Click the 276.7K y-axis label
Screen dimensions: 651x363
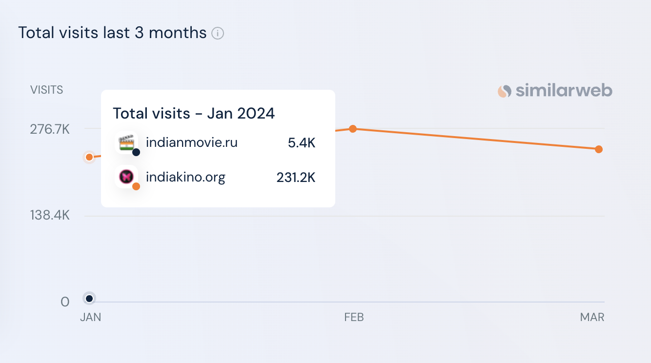(x=50, y=130)
